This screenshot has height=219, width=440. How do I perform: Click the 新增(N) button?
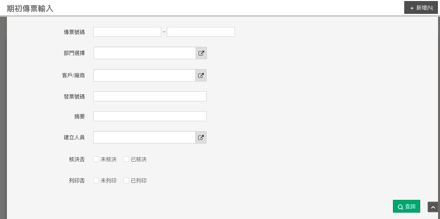[x=421, y=8]
